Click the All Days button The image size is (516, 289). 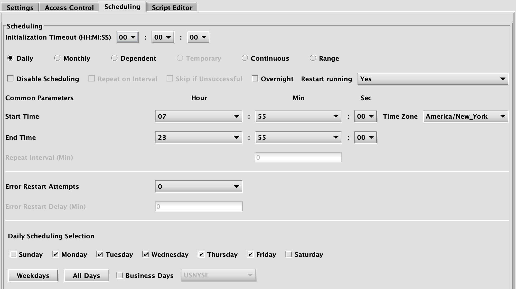(x=86, y=275)
